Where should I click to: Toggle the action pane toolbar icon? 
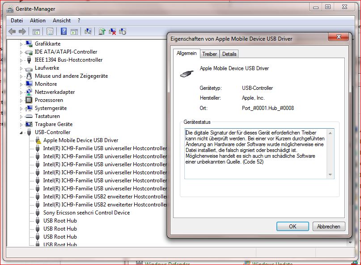74,32
